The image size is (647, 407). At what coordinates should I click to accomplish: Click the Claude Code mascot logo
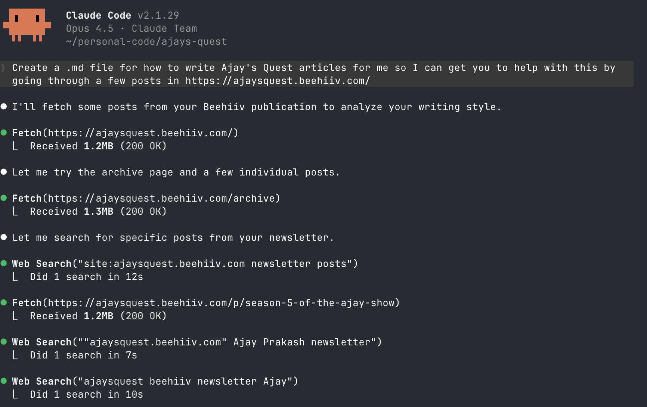coord(27,25)
